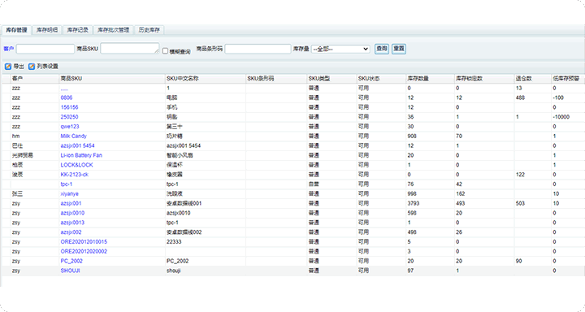Open the 库存批次管理 tab
This screenshot has width=585, height=312.
pos(113,30)
